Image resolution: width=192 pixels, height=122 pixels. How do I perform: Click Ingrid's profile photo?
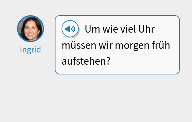[30, 29]
